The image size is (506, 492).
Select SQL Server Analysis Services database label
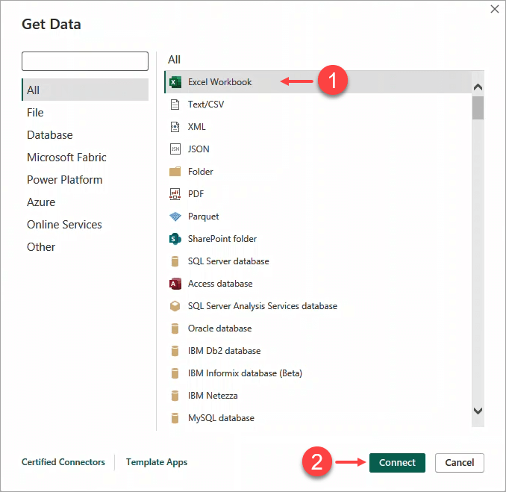[263, 306]
